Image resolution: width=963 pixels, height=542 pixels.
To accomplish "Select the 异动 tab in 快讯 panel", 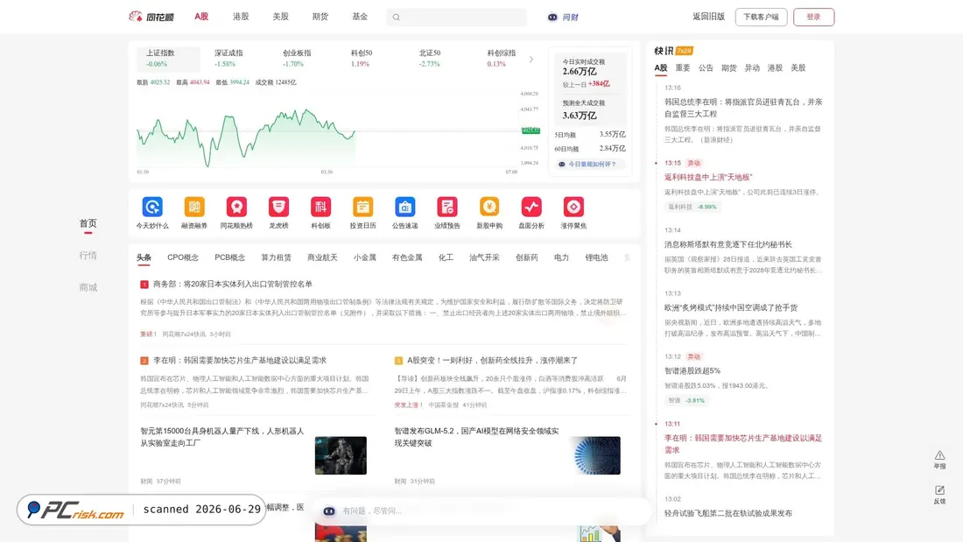I will [x=752, y=67].
